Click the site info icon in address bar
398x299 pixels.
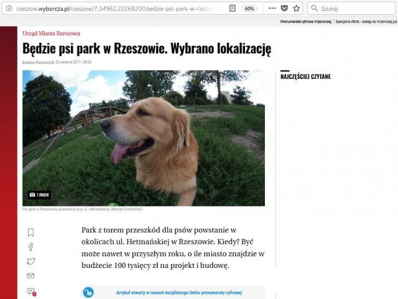9,9
